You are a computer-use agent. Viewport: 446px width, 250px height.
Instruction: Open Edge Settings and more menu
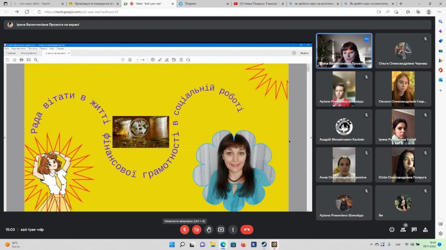[439, 12]
